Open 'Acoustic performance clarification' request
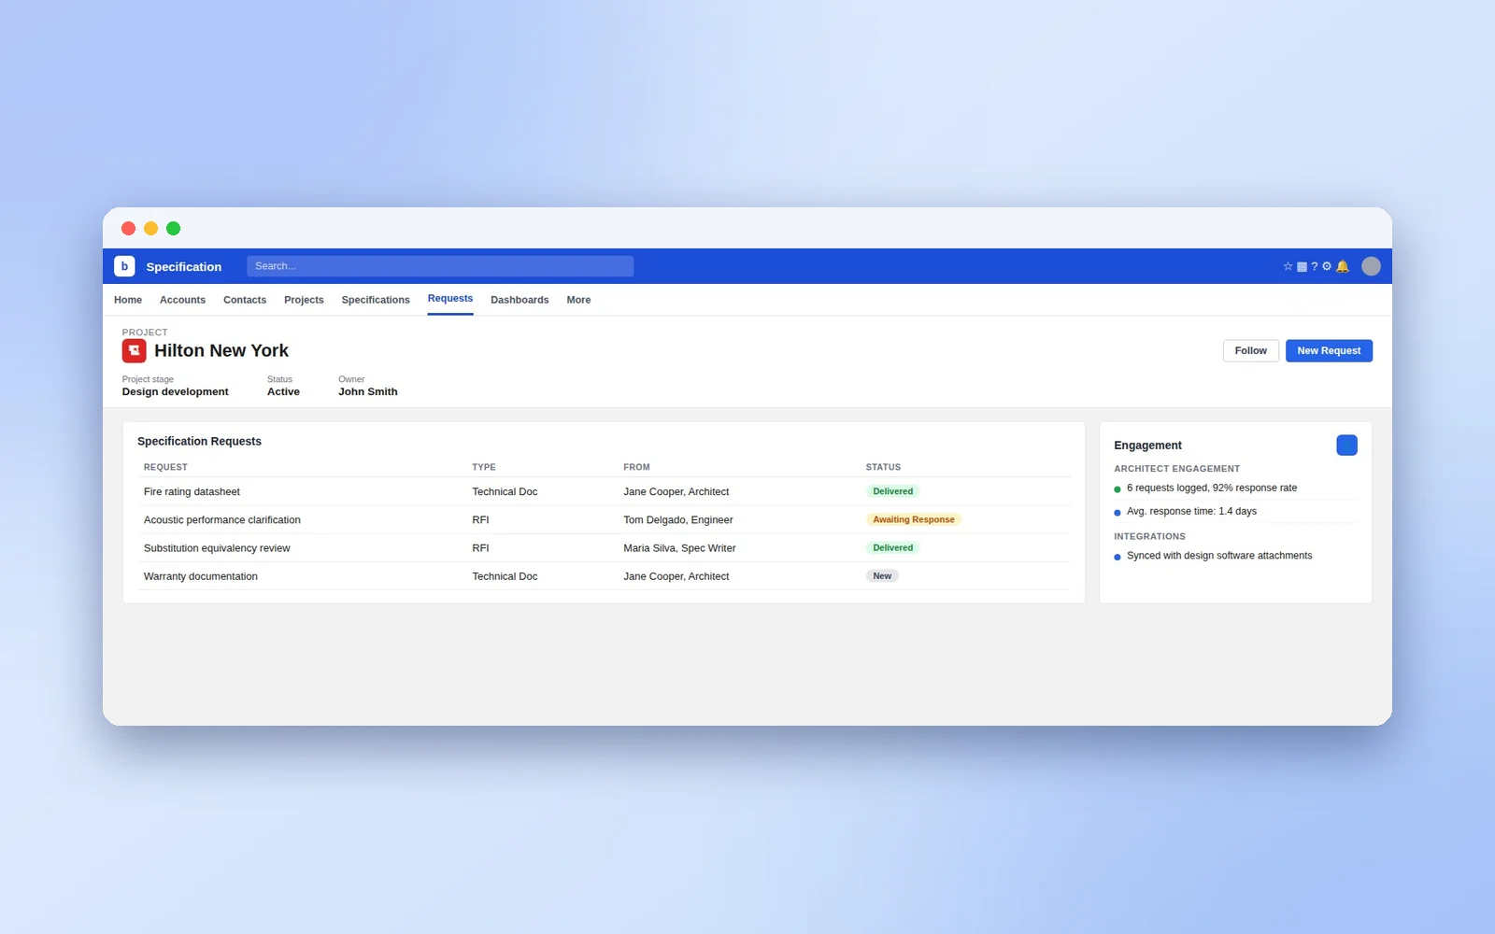Viewport: 1495px width, 934px height. click(222, 520)
